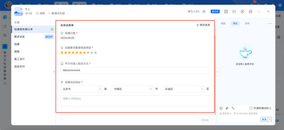Collapse the steps sidebar arrow

[x=54, y=72]
